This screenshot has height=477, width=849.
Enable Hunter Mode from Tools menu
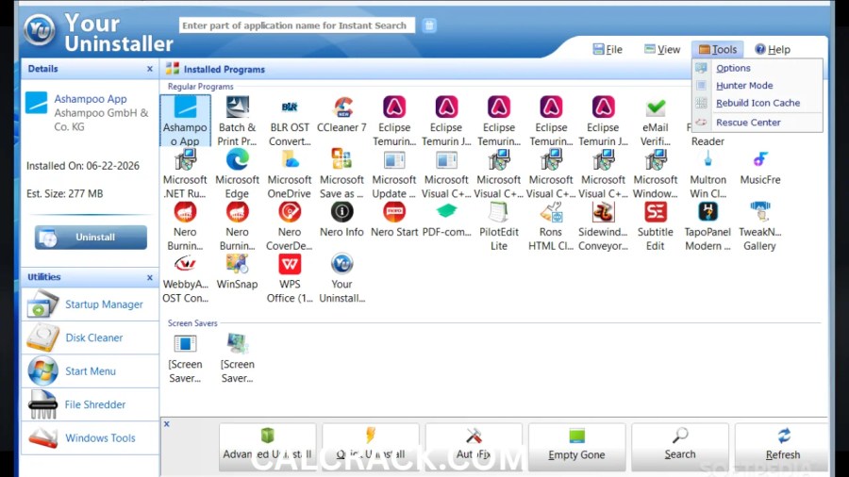[x=757, y=86]
